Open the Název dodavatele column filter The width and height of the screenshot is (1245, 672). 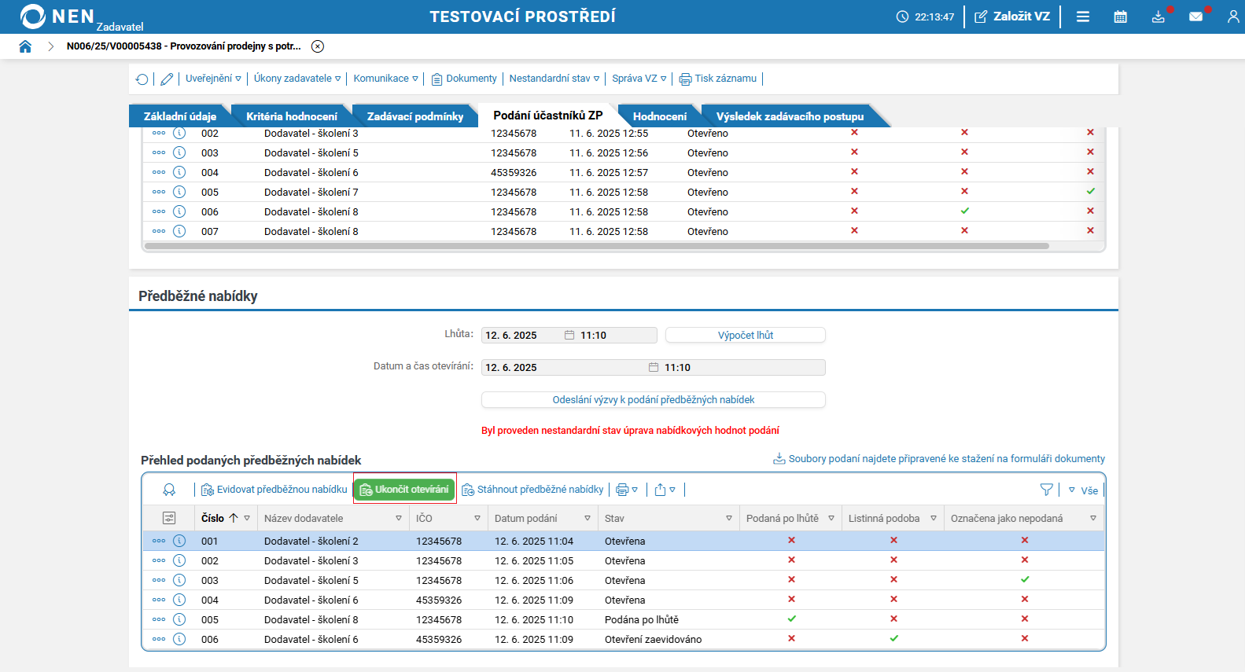[x=399, y=518]
